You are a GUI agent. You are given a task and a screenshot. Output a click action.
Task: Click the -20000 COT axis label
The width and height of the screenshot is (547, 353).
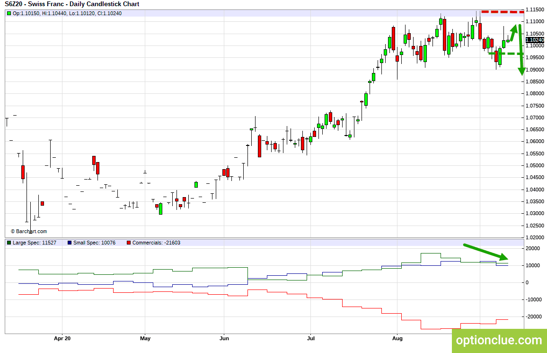click(x=534, y=317)
